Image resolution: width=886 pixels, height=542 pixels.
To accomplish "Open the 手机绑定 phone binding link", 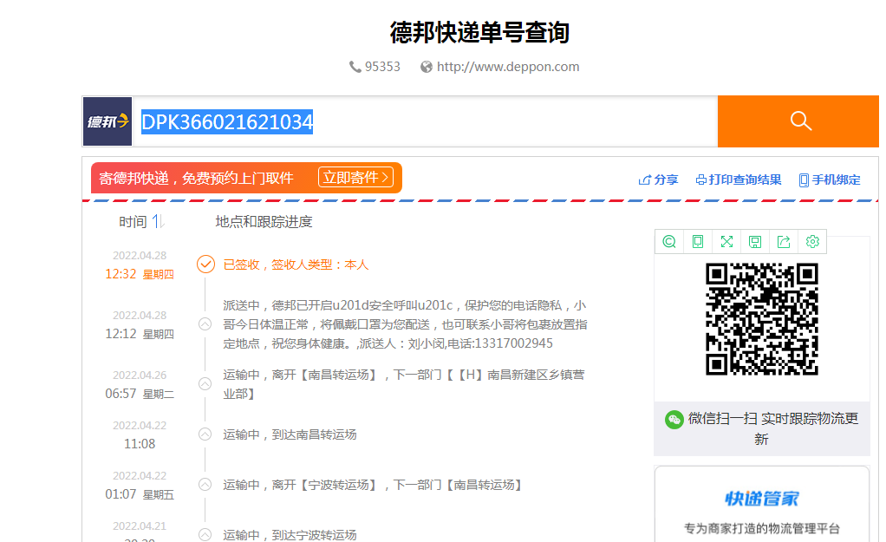I will (830, 180).
